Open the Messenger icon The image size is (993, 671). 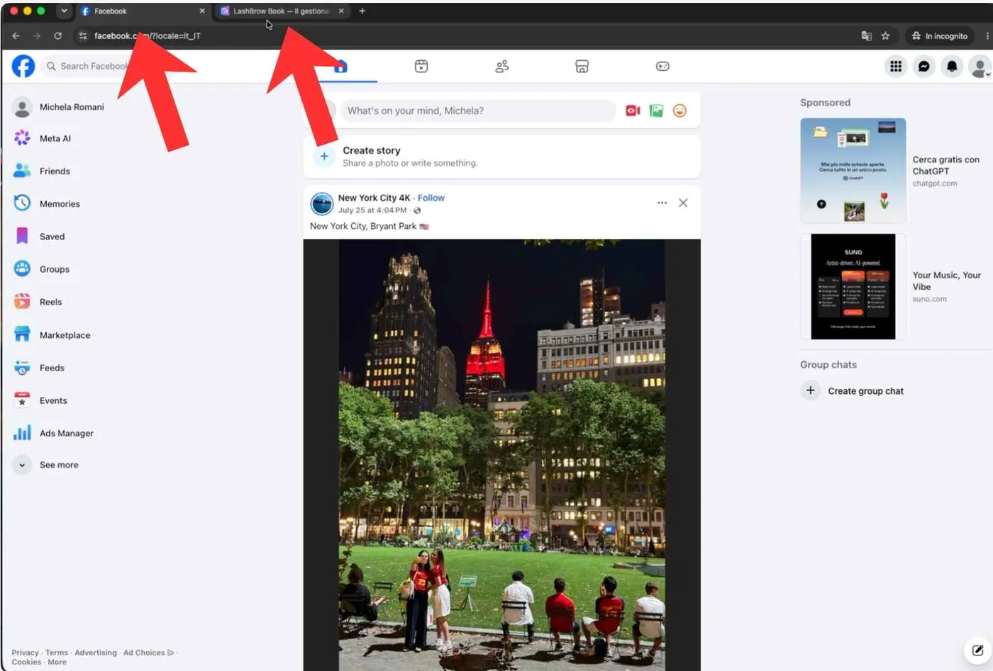[x=923, y=66]
